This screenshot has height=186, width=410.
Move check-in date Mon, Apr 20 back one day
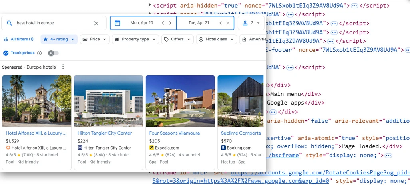click(163, 23)
